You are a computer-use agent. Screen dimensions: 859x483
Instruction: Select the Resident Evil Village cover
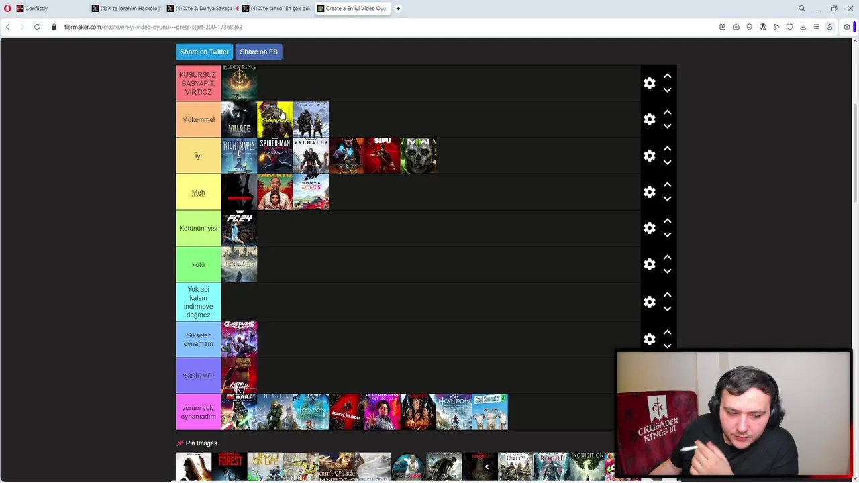click(x=240, y=119)
